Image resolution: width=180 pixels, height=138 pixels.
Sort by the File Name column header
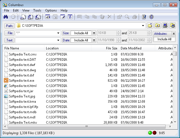[24, 48]
